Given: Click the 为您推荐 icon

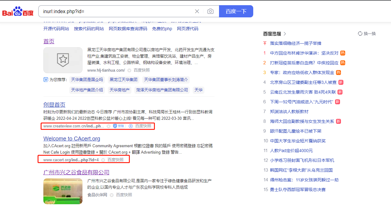Looking at the screenshot, I should 46,80.
